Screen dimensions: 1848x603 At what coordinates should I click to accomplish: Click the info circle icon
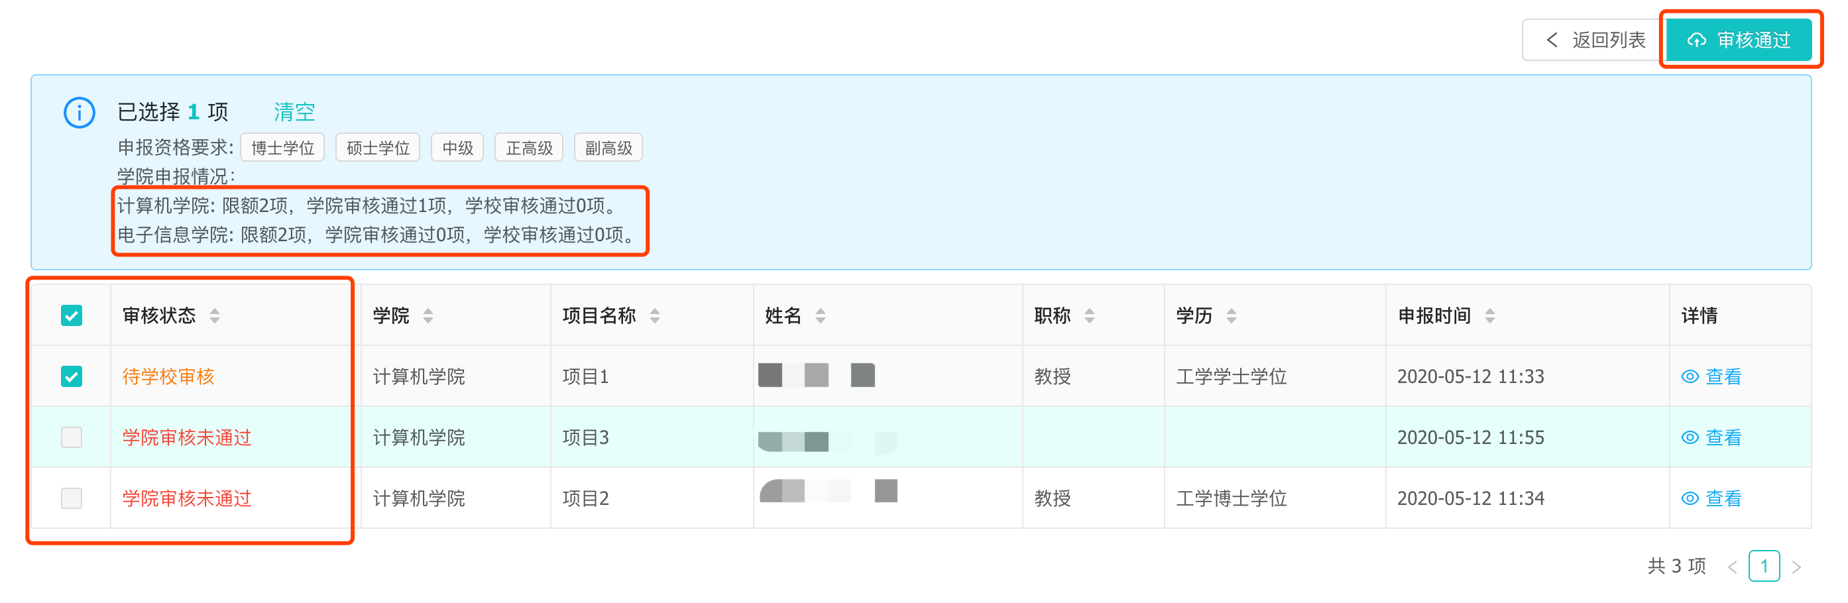point(79,113)
